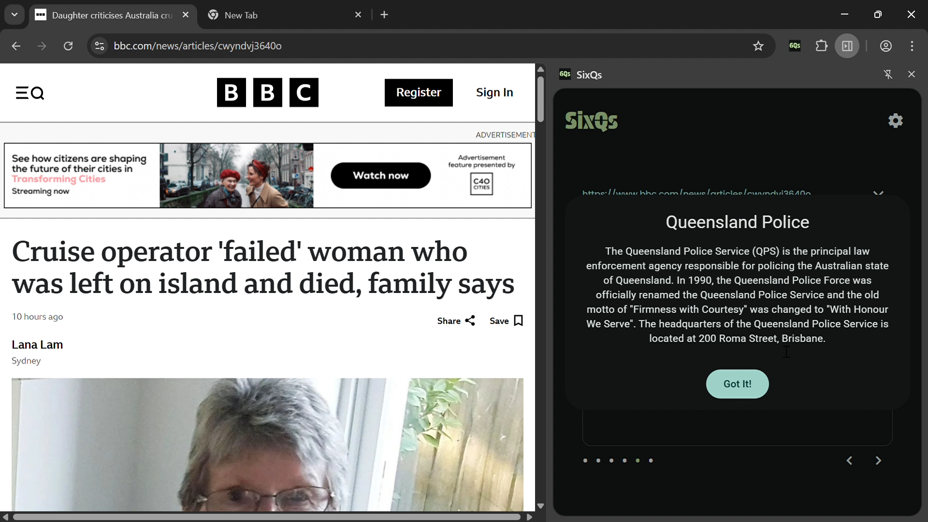Click the Share icon on the article
This screenshot has height=522, width=928.
(470, 321)
